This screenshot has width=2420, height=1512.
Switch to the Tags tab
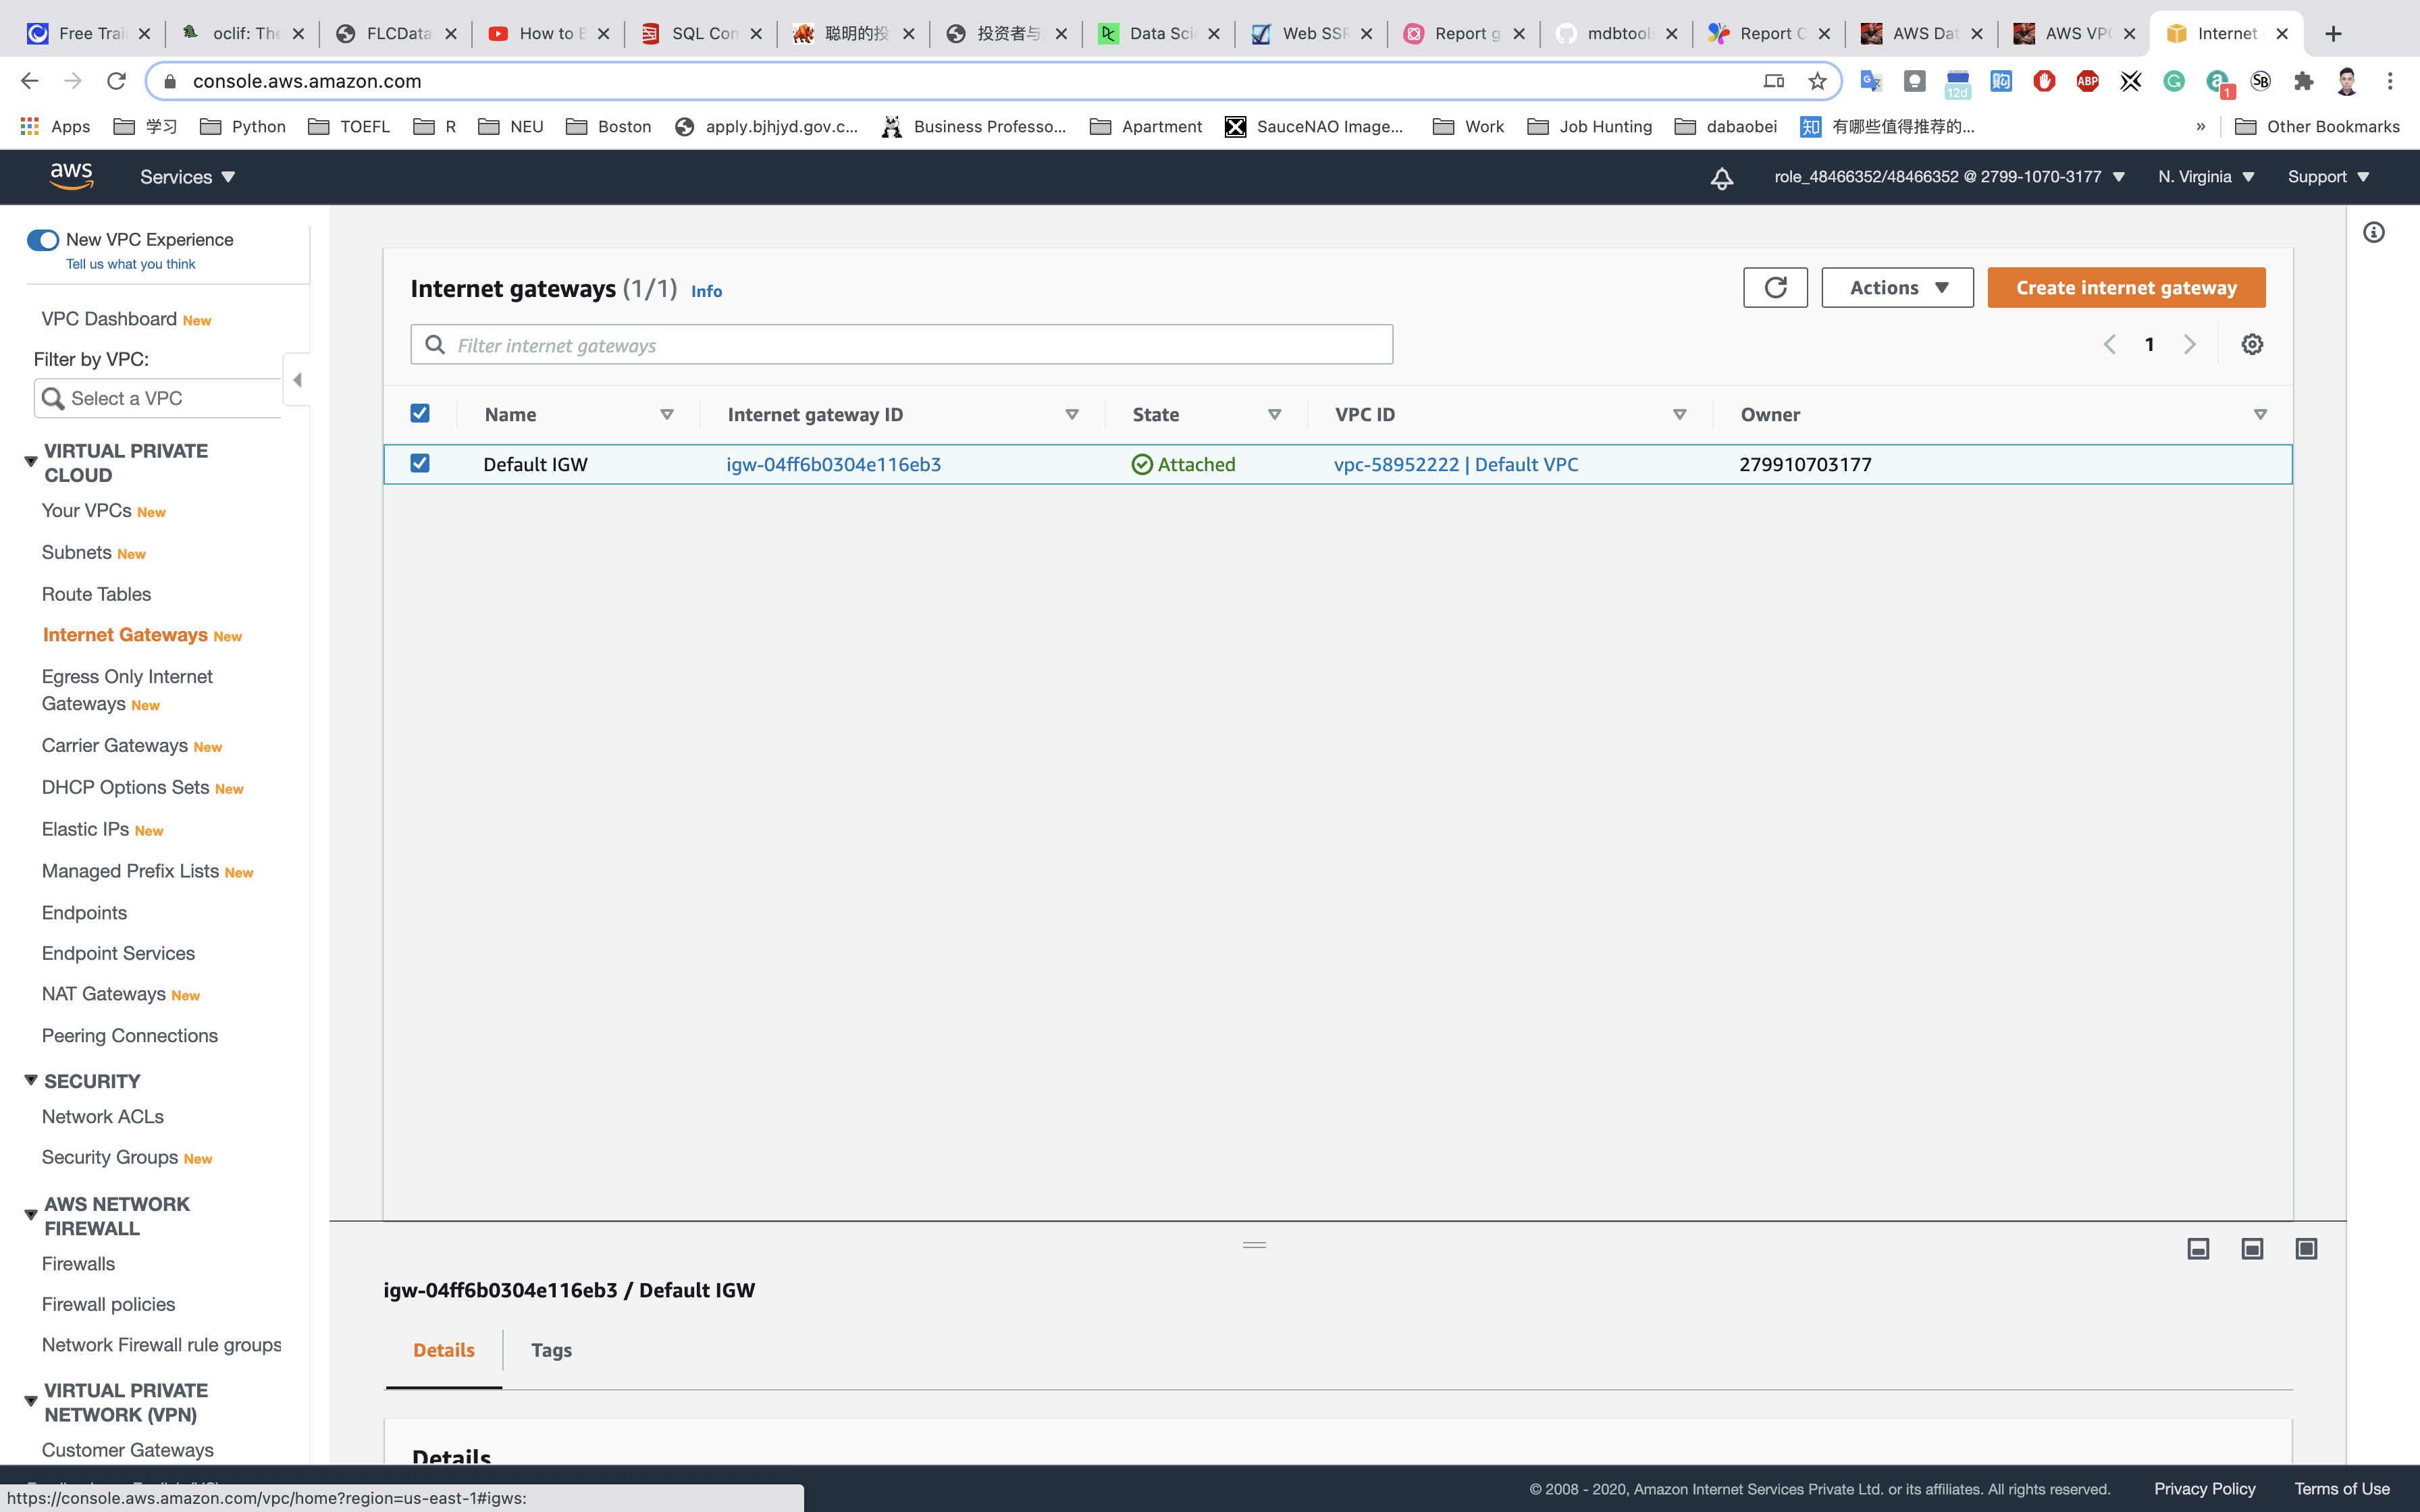click(x=551, y=1350)
